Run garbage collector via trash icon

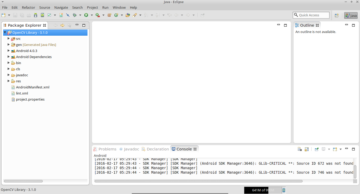tap(284, 190)
